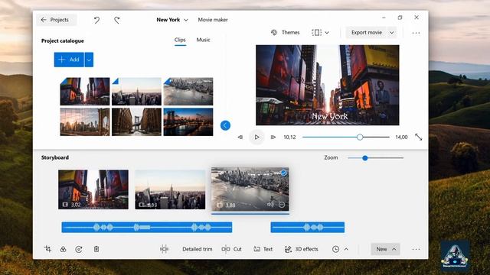
Task: Click the Themes palette icon
Action: 274,32
